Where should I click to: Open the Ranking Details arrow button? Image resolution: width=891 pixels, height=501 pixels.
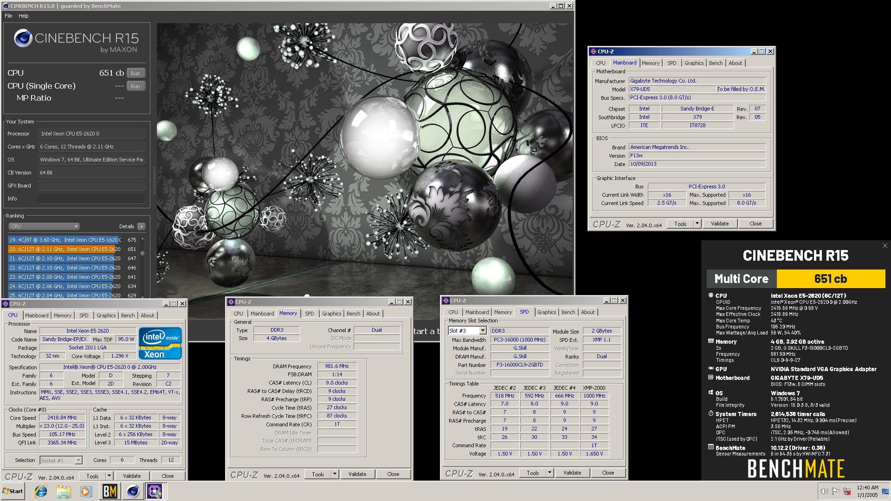[142, 226]
